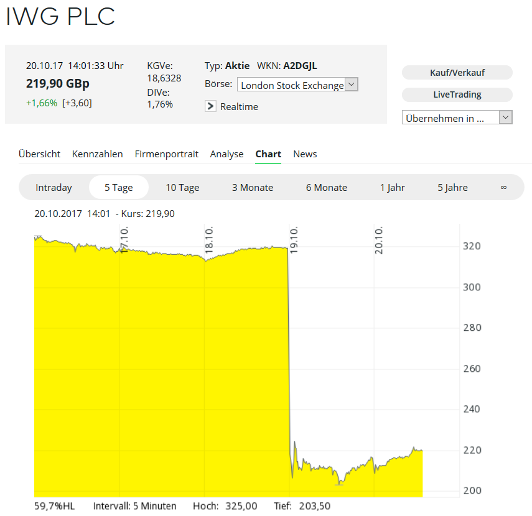Click the +1,66% change value

pos(42,103)
